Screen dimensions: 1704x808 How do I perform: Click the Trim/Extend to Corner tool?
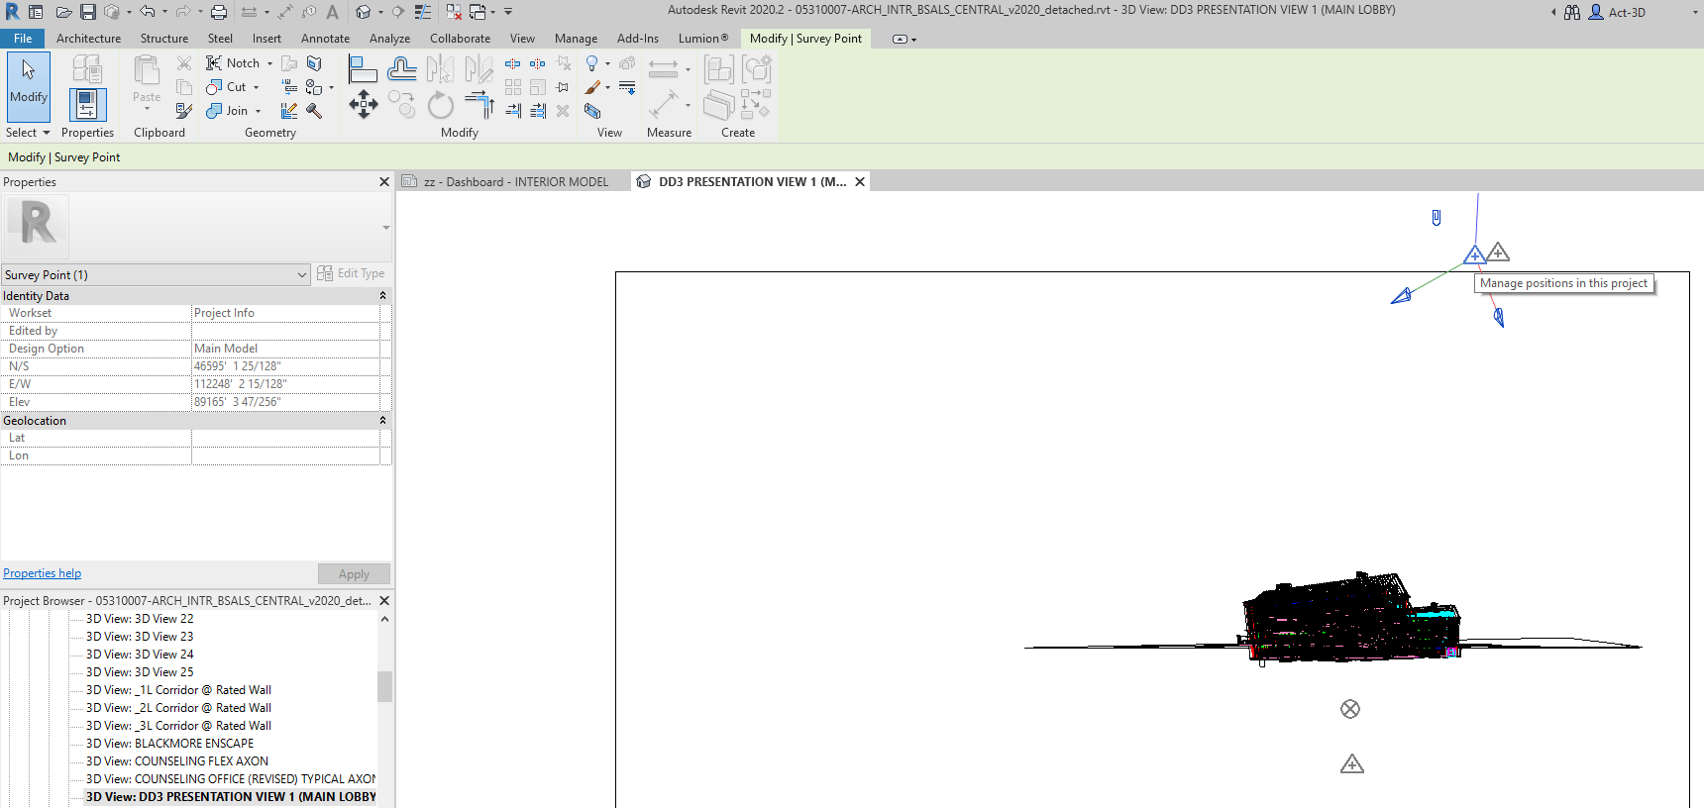(x=479, y=104)
